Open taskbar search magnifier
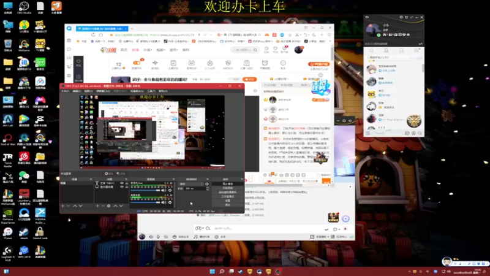The height and width of the screenshot is (276, 490). 222,271
